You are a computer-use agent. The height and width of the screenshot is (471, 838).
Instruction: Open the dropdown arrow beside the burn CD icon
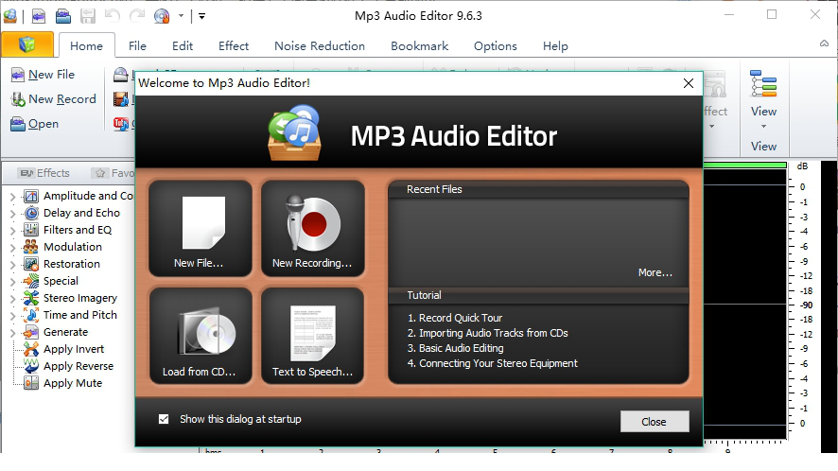[x=182, y=15]
